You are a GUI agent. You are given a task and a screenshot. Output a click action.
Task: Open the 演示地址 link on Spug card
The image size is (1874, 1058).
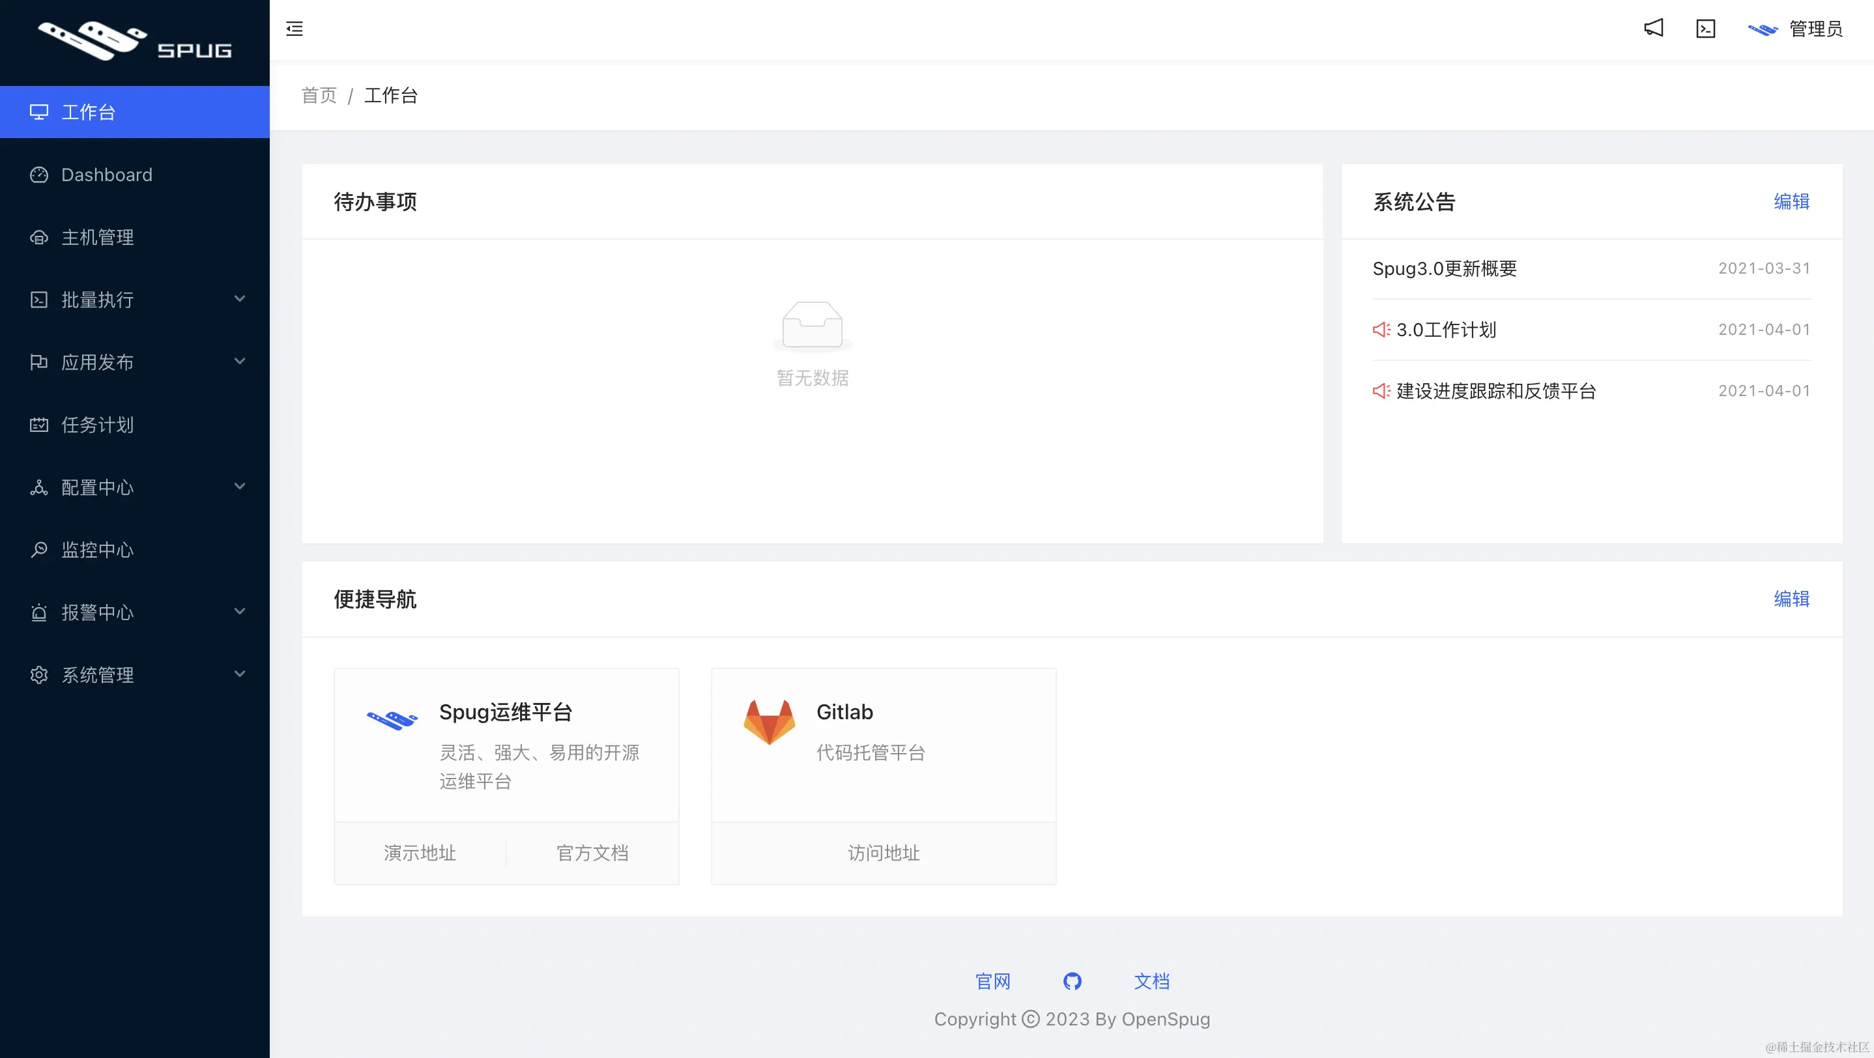tap(420, 853)
